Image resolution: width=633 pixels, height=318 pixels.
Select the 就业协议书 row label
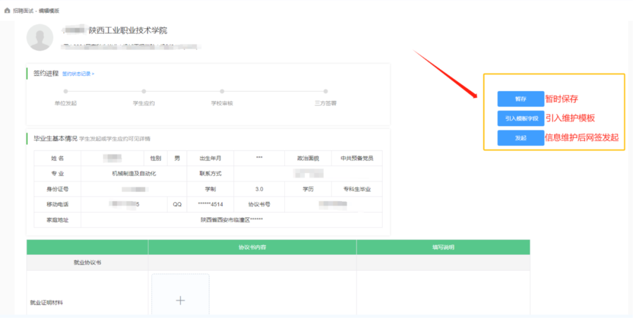click(87, 262)
